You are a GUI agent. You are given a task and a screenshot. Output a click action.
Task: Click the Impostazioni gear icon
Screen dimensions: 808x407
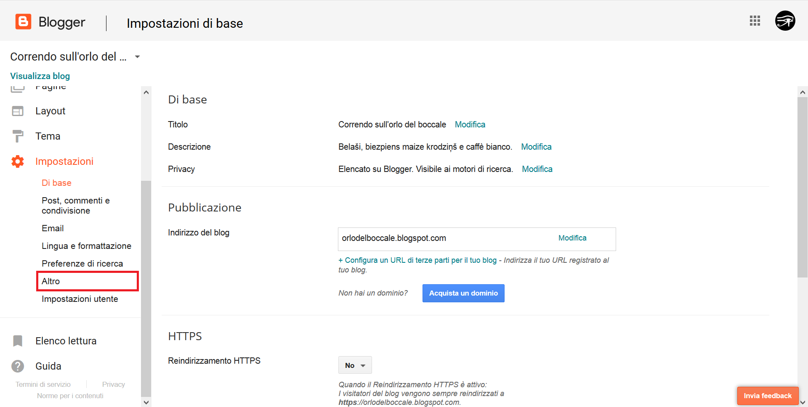[18, 161]
